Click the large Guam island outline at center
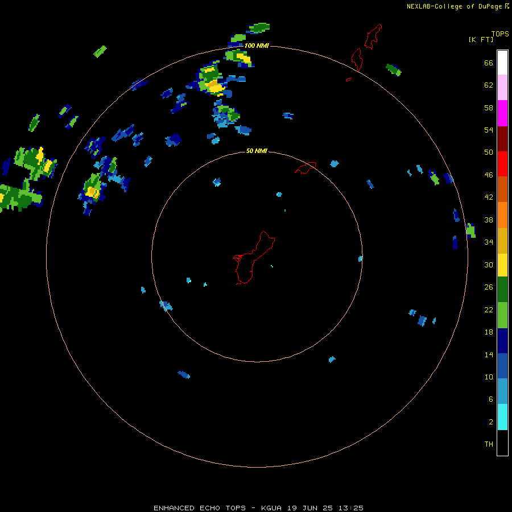This screenshot has width=512, height=512. pyautogui.click(x=254, y=258)
